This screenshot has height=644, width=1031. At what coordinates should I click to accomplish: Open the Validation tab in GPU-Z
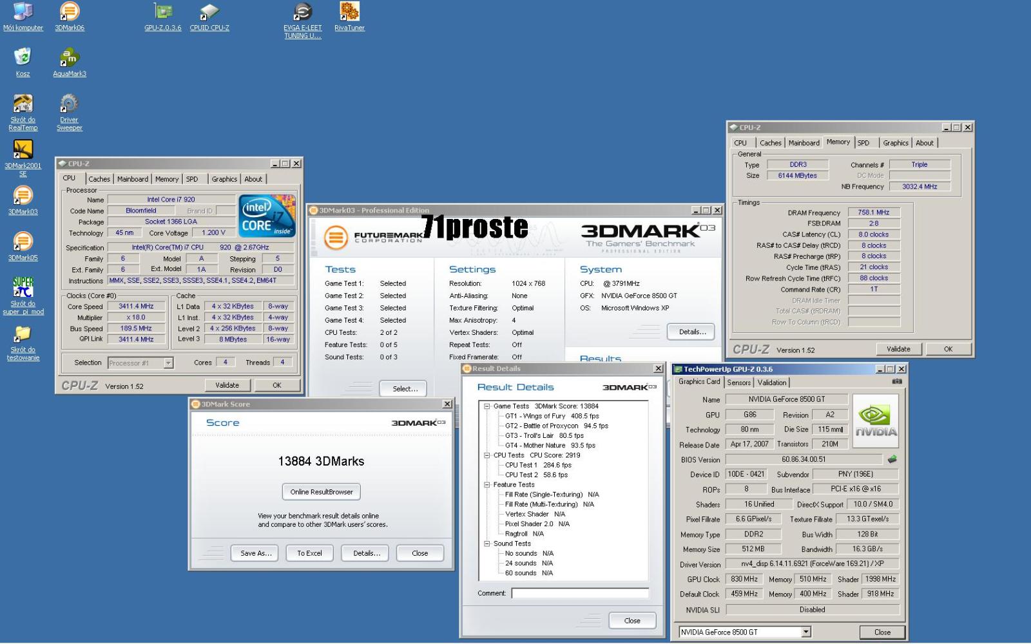point(772,383)
